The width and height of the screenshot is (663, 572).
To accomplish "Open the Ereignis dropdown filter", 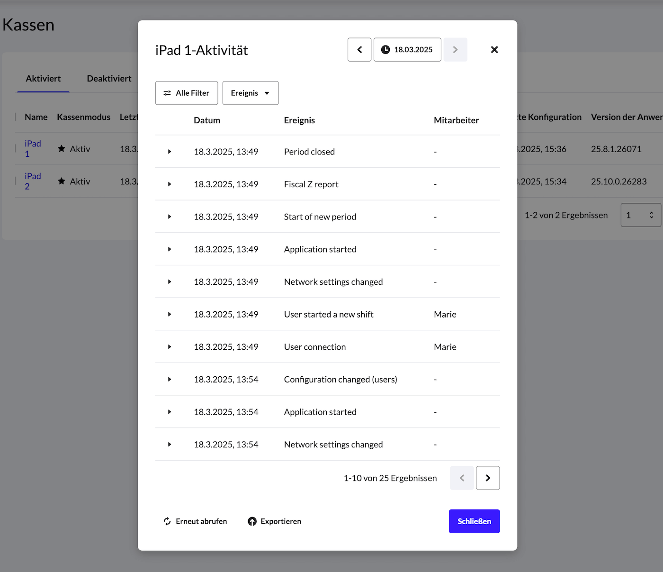I will (250, 93).
